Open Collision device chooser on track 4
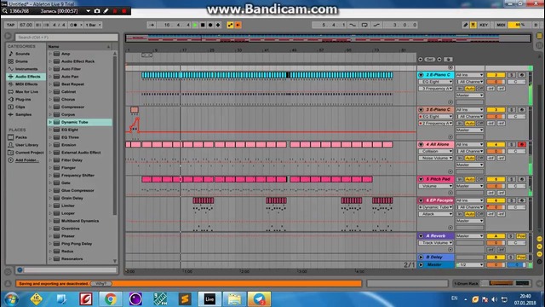The height and width of the screenshot is (307, 545). (435, 152)
